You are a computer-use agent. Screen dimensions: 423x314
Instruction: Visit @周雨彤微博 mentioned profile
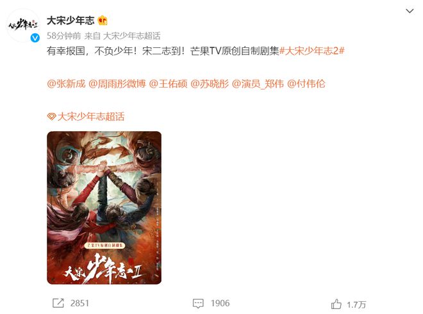click(x=117, y=84)
